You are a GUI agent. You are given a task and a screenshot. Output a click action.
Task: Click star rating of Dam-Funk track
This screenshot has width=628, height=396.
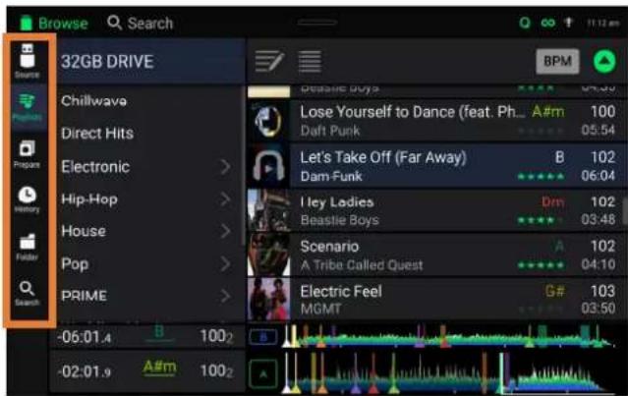(x=542, y=176)
